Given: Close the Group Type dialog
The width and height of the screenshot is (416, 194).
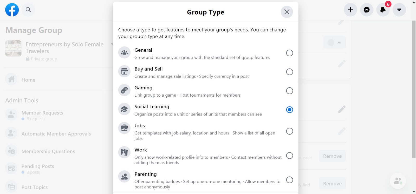Looking at the screenshot, I should tap(287, 12).
